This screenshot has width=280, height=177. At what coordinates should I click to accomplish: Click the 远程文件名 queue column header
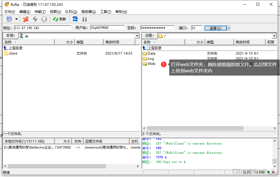point(106,141)
